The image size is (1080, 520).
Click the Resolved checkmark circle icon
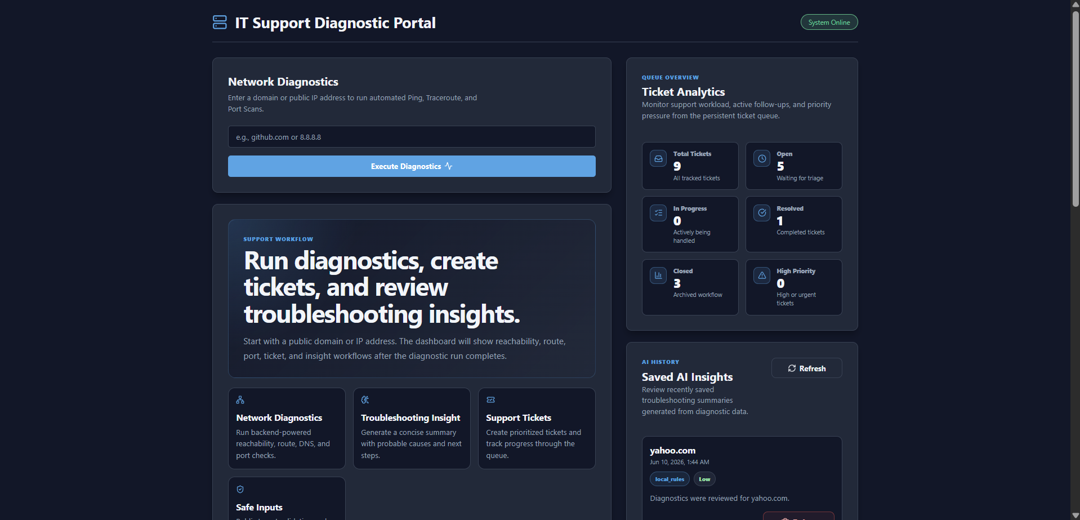(762, 213)
